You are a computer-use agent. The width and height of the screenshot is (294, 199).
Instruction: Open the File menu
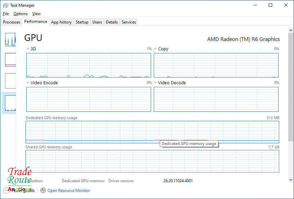[6, 14]
